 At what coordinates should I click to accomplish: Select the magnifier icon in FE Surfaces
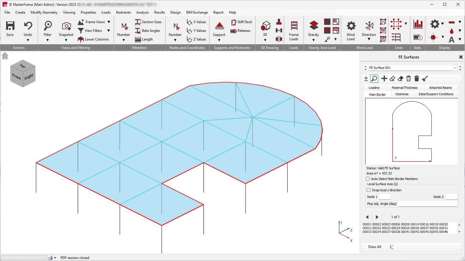[374, 78]
